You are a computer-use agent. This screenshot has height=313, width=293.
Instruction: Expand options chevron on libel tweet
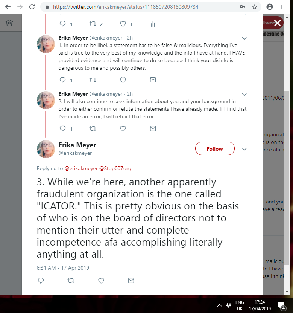244,38
